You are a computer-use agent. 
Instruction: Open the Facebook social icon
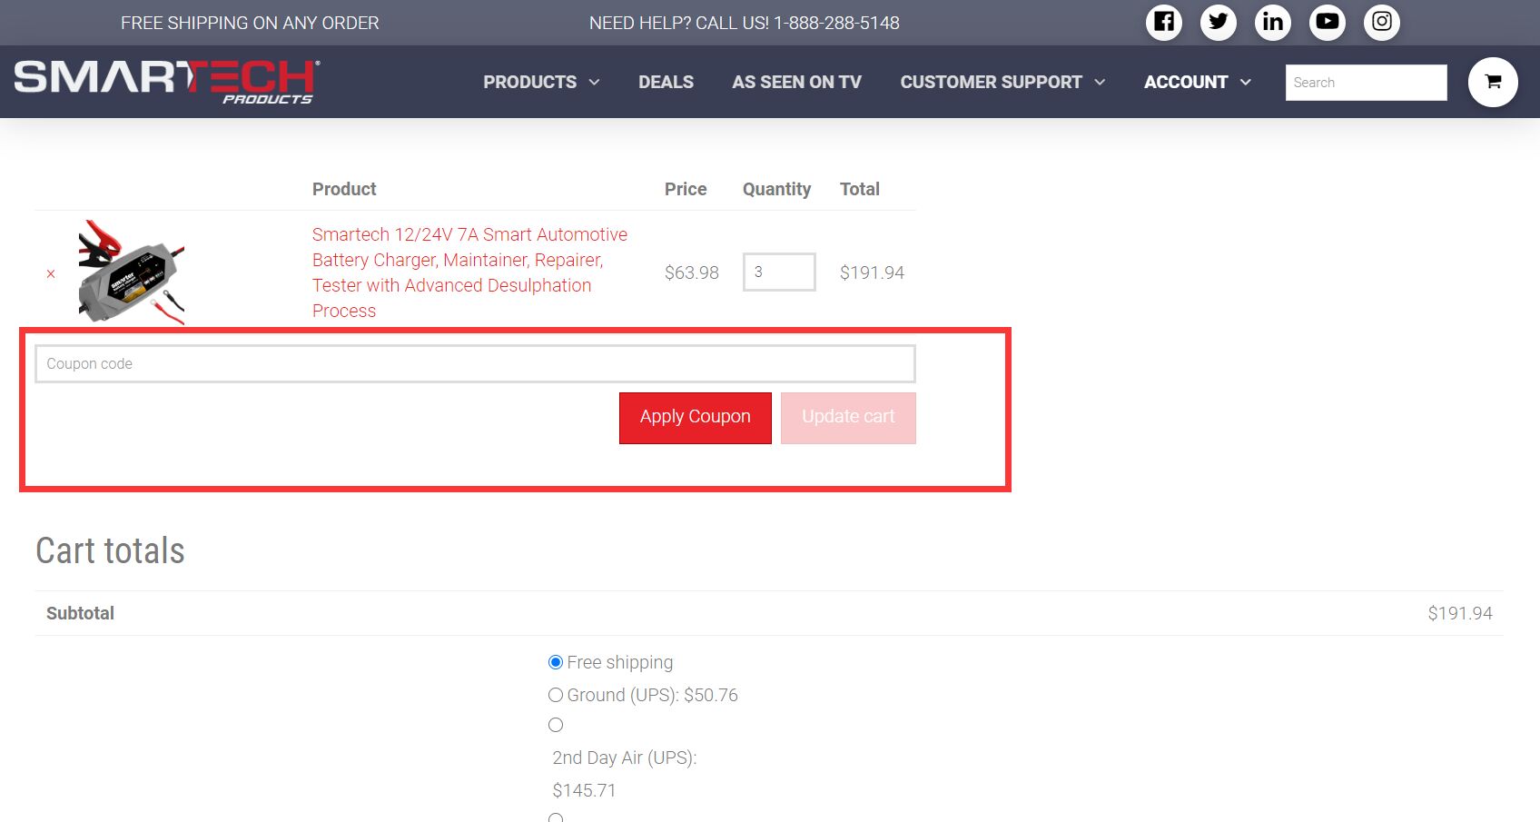1163,22
